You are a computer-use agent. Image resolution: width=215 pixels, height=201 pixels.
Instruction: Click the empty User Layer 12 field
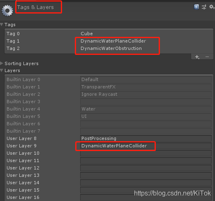(x=146, y=168)
